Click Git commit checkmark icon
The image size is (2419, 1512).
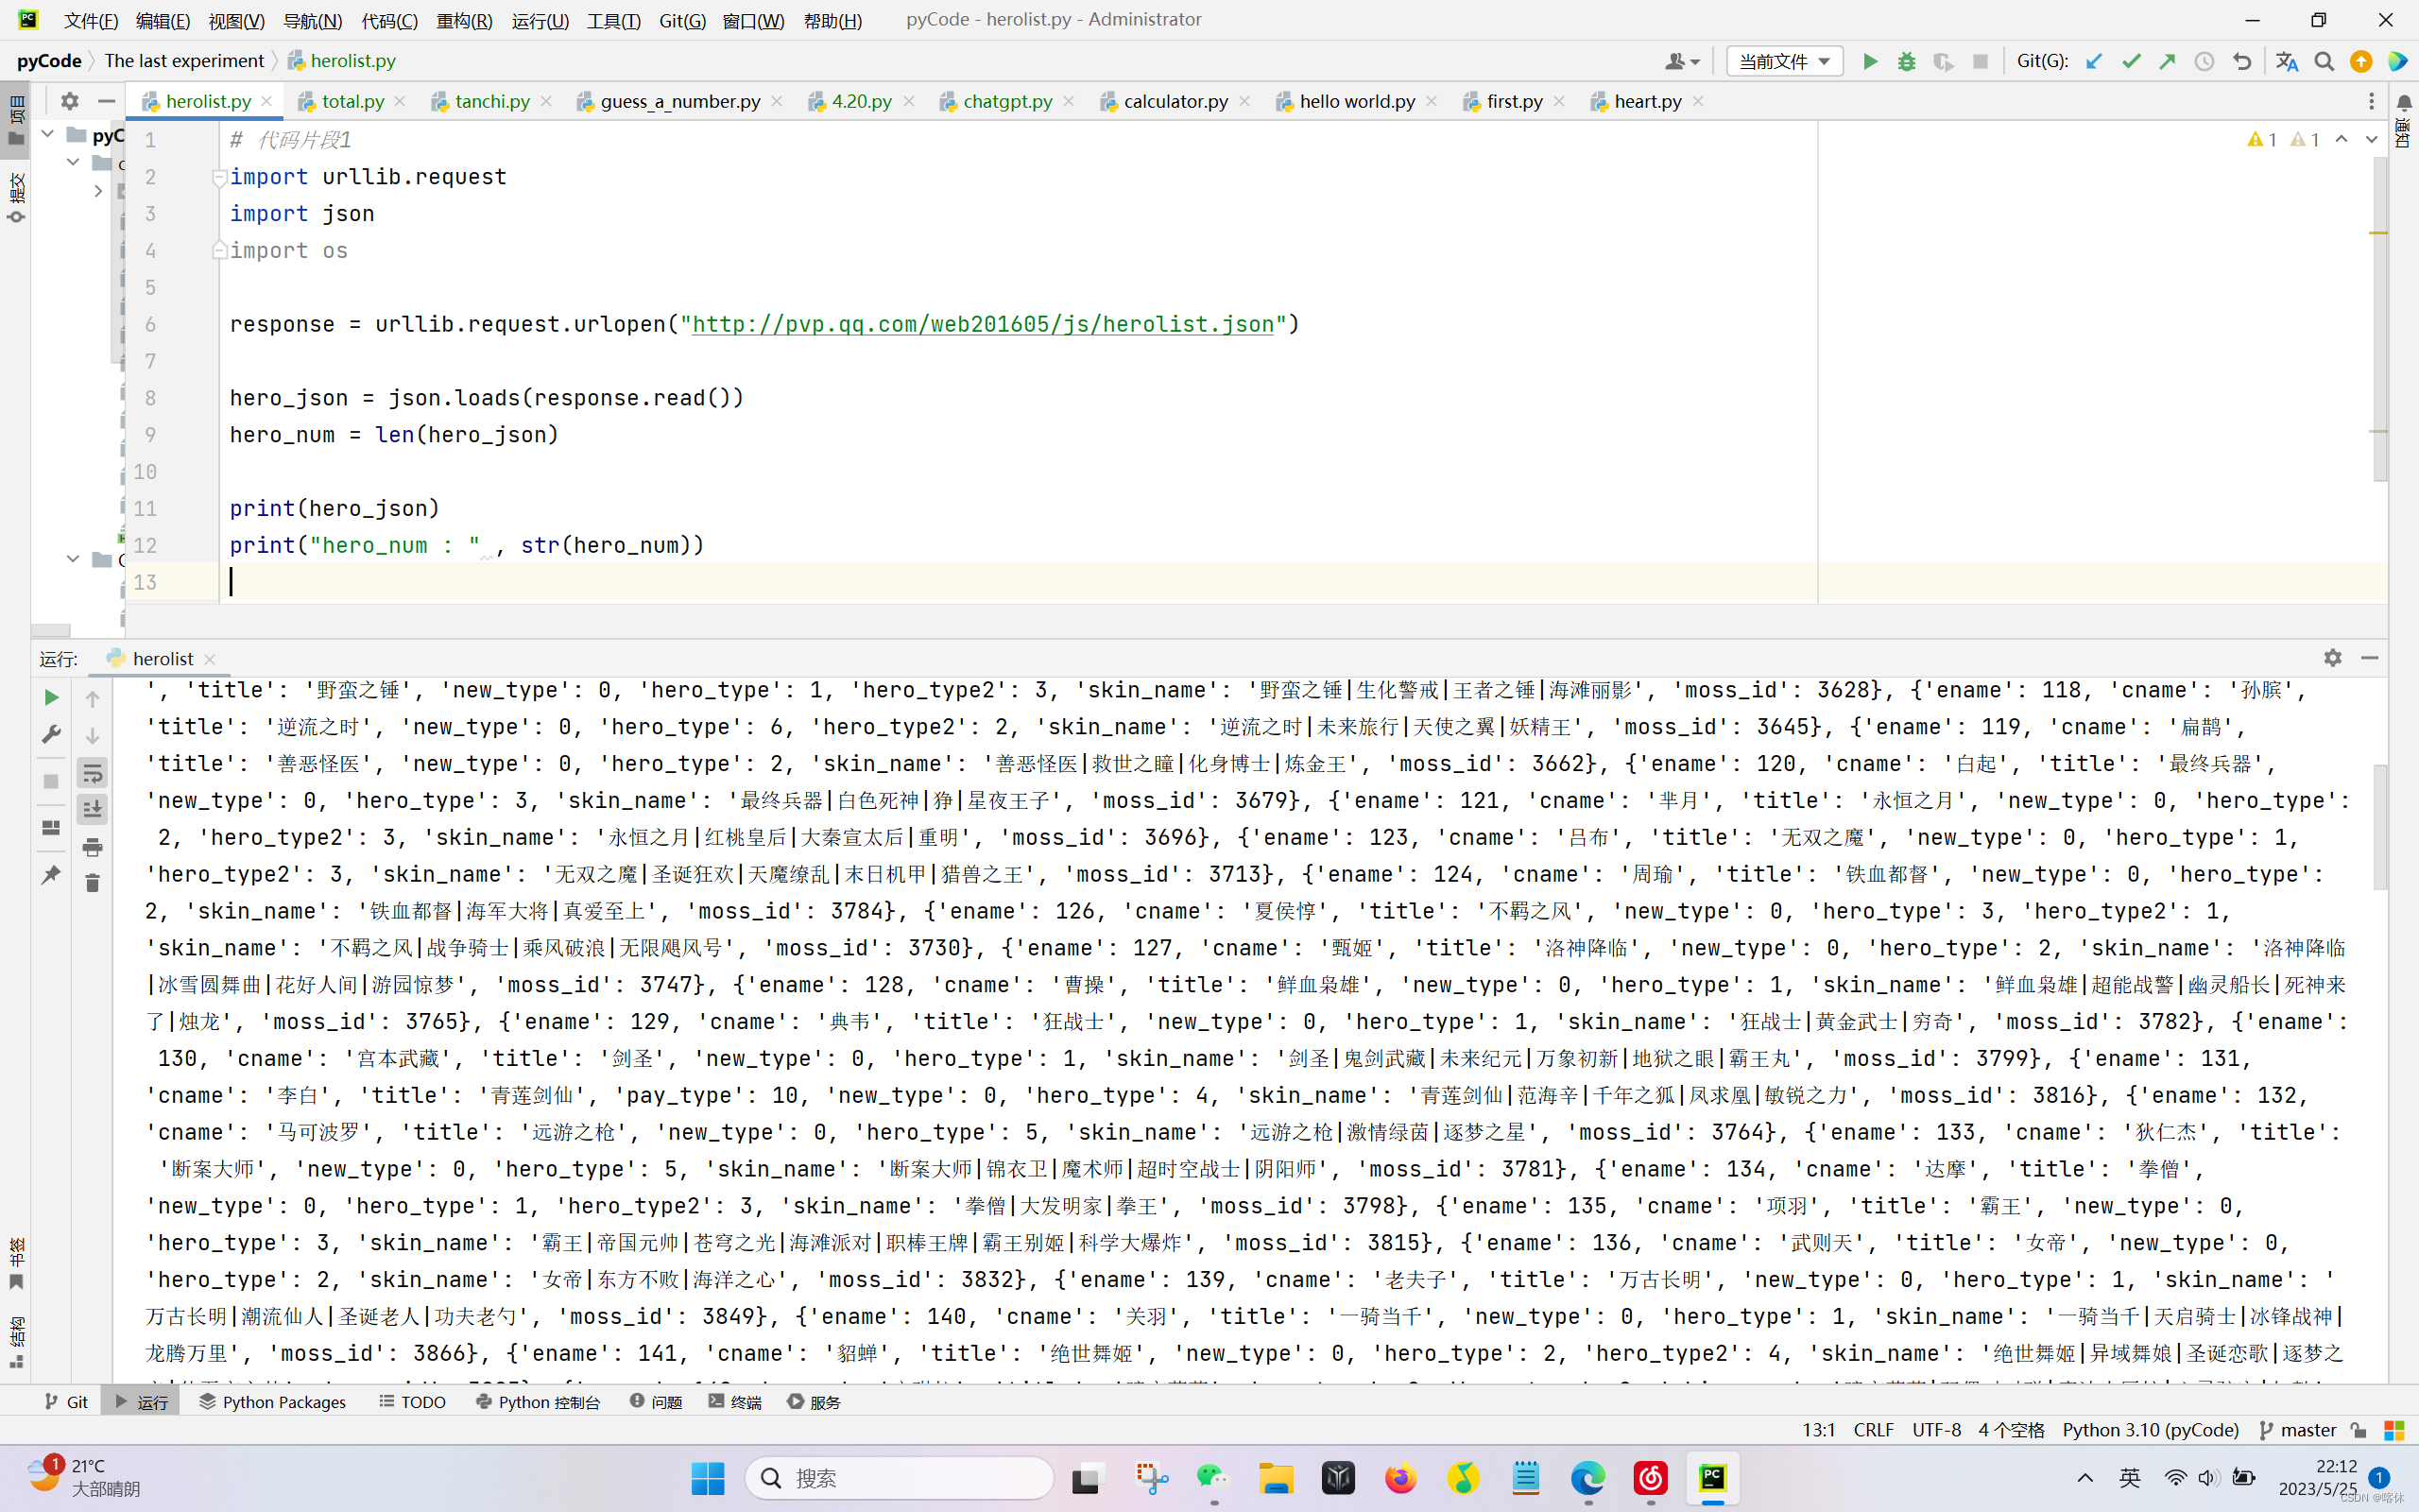2131,62
